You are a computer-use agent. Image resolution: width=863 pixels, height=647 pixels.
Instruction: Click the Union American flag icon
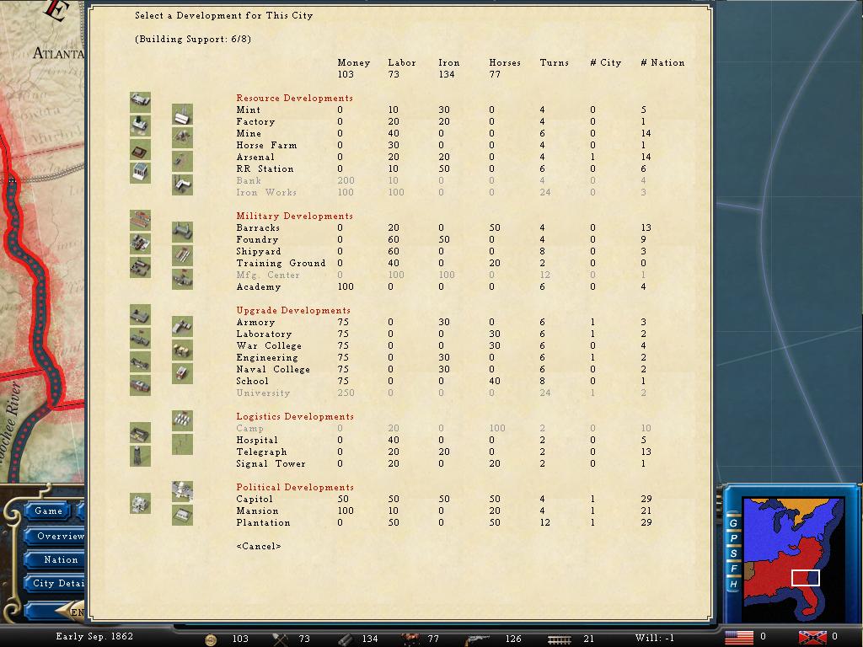click(738, 637)
